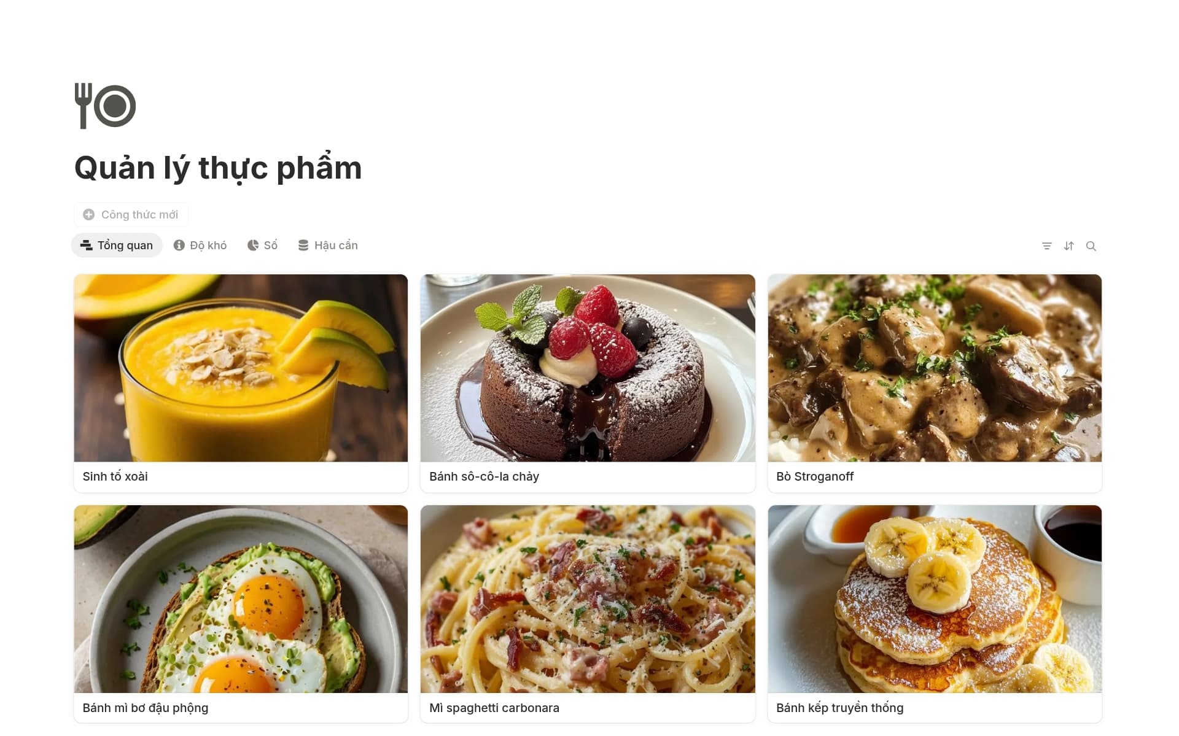Select the Bánh mì bơ đậu phộng card
The image size is (1179, 736).
click(241, 614)
